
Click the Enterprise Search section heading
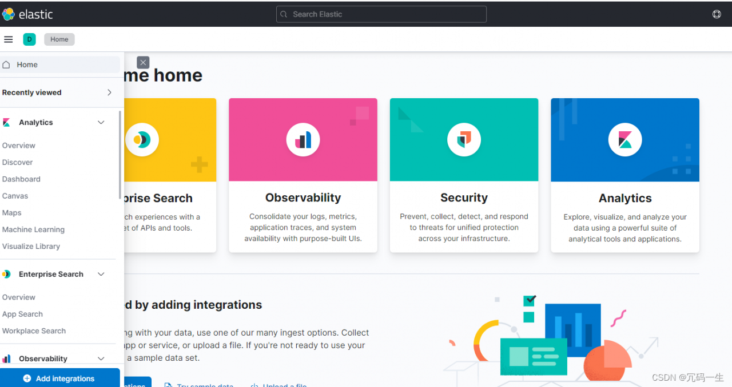(51, 274)
